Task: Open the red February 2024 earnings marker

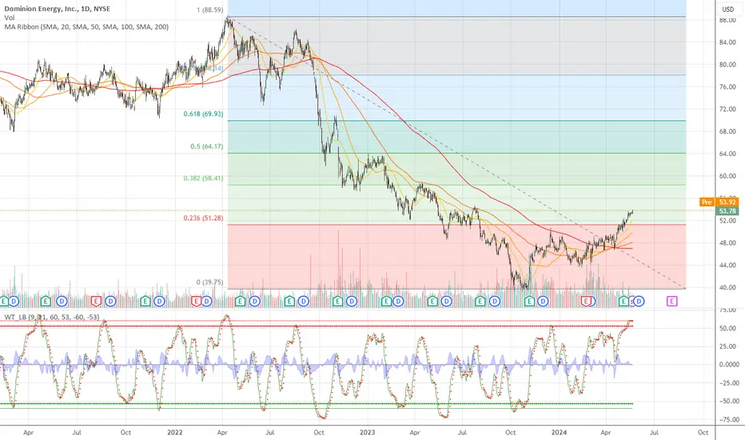Action: click(586, 301)
